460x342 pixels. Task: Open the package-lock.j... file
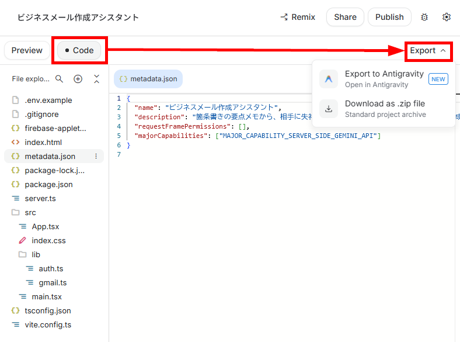tap(54, 170)
